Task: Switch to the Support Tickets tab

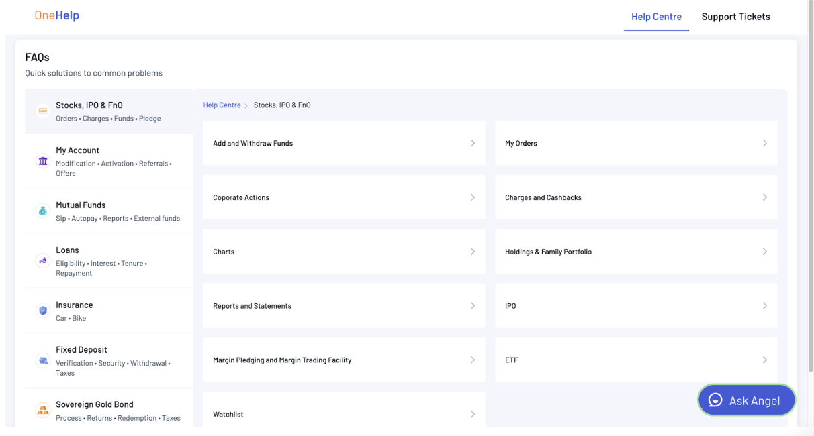Action: [x=736, y=17]
